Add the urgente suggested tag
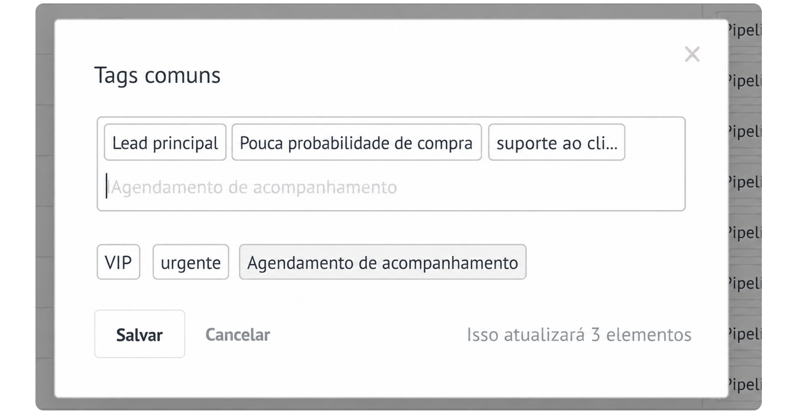The image size is (796, 415). pyautogui.click(x=191, y=262)
